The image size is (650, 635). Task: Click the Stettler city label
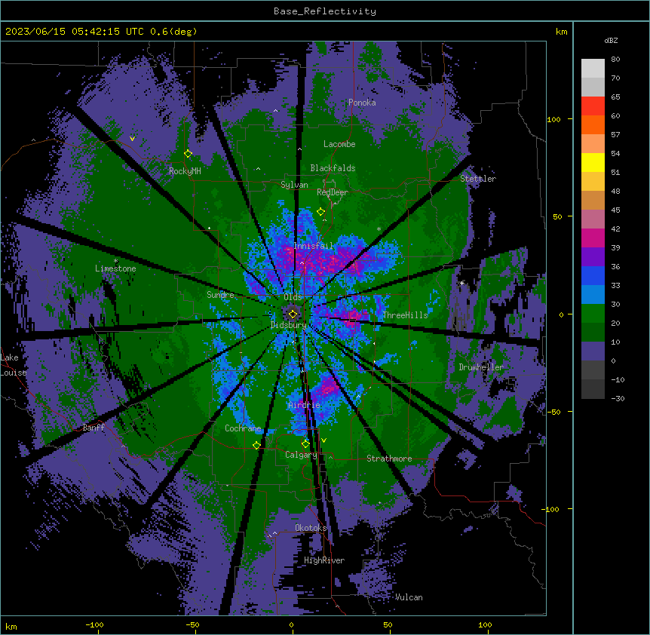coord(477,179)
